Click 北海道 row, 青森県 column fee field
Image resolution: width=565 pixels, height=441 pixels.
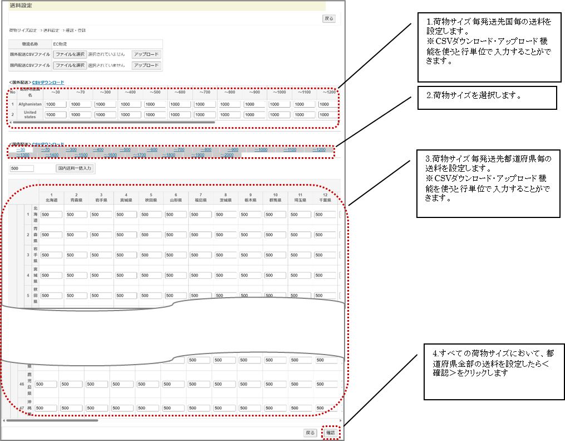click(76, 215)
